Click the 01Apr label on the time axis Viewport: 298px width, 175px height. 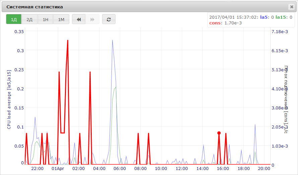click(x=58, y=169)
